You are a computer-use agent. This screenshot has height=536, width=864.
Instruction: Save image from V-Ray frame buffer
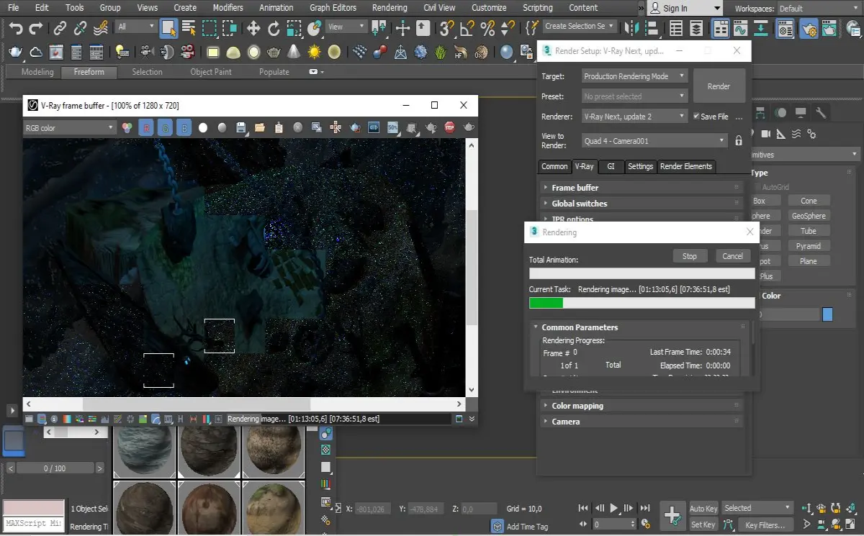click(241, 127)
